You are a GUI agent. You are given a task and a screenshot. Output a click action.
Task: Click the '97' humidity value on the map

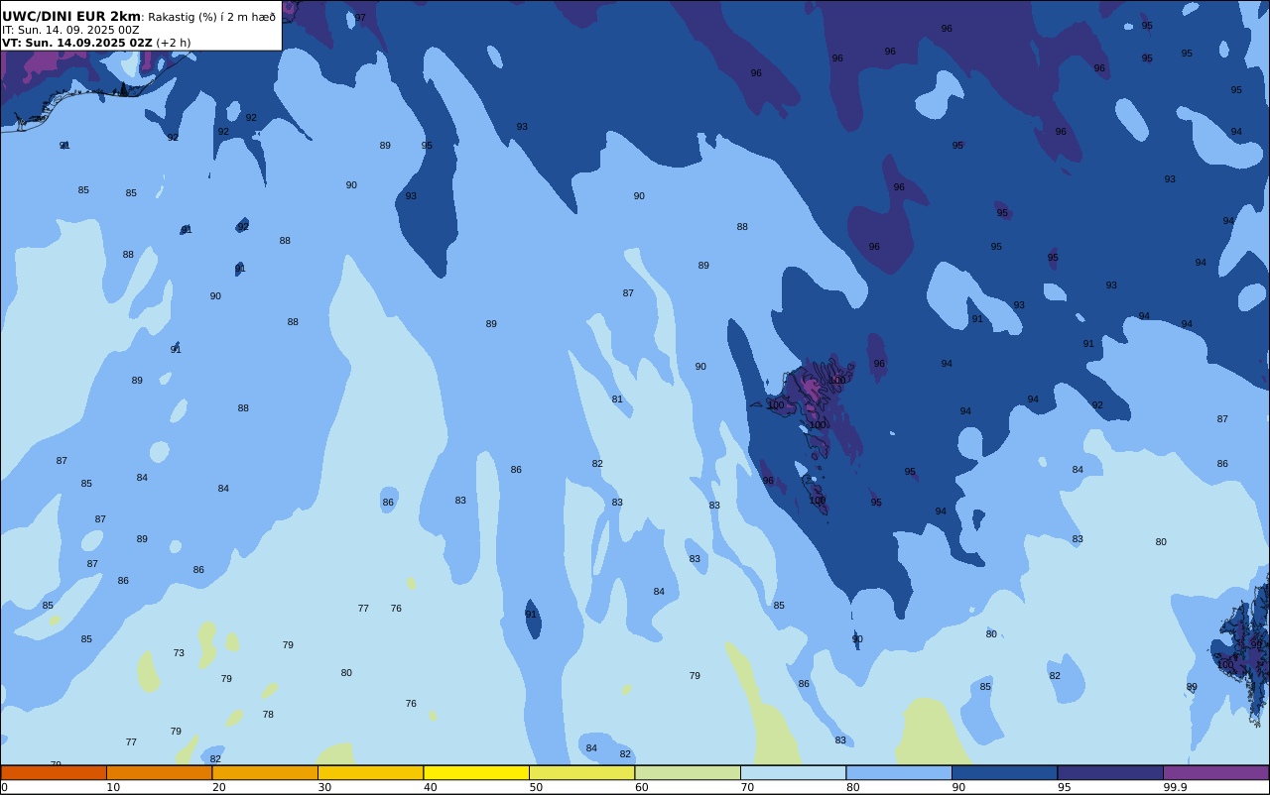coord(360,18)
